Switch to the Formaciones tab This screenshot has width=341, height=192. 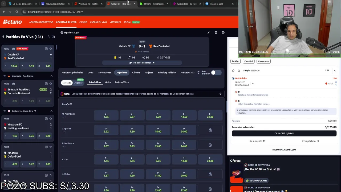click(x=105, y=73)
